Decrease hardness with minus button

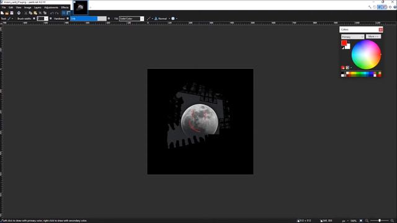coord(68,19)
